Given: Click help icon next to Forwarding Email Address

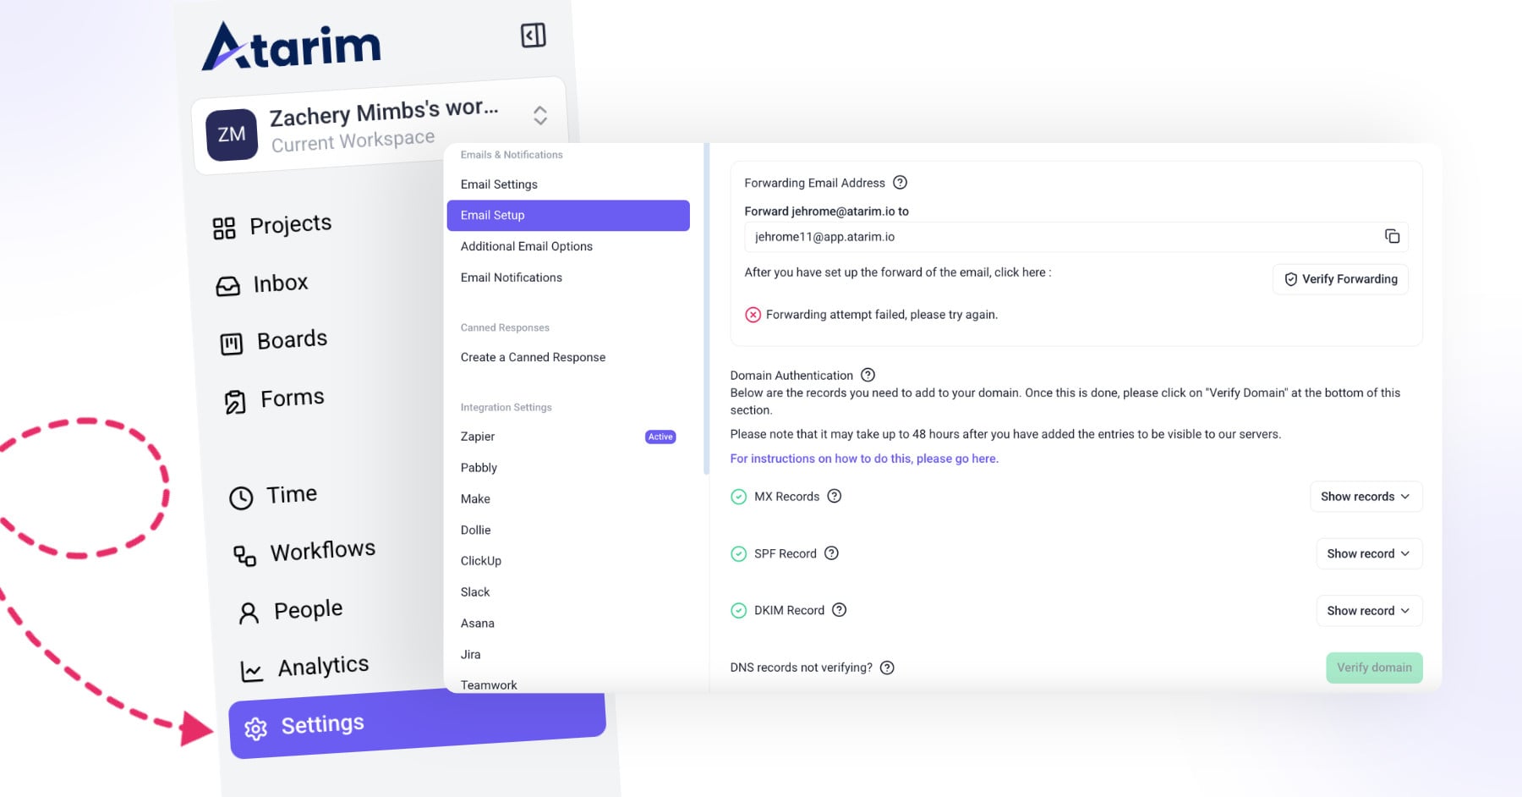Looking at the screenshot, I should coord(900,183).
